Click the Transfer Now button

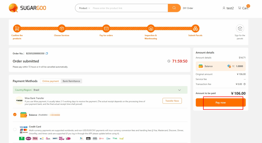coord(172,101)
